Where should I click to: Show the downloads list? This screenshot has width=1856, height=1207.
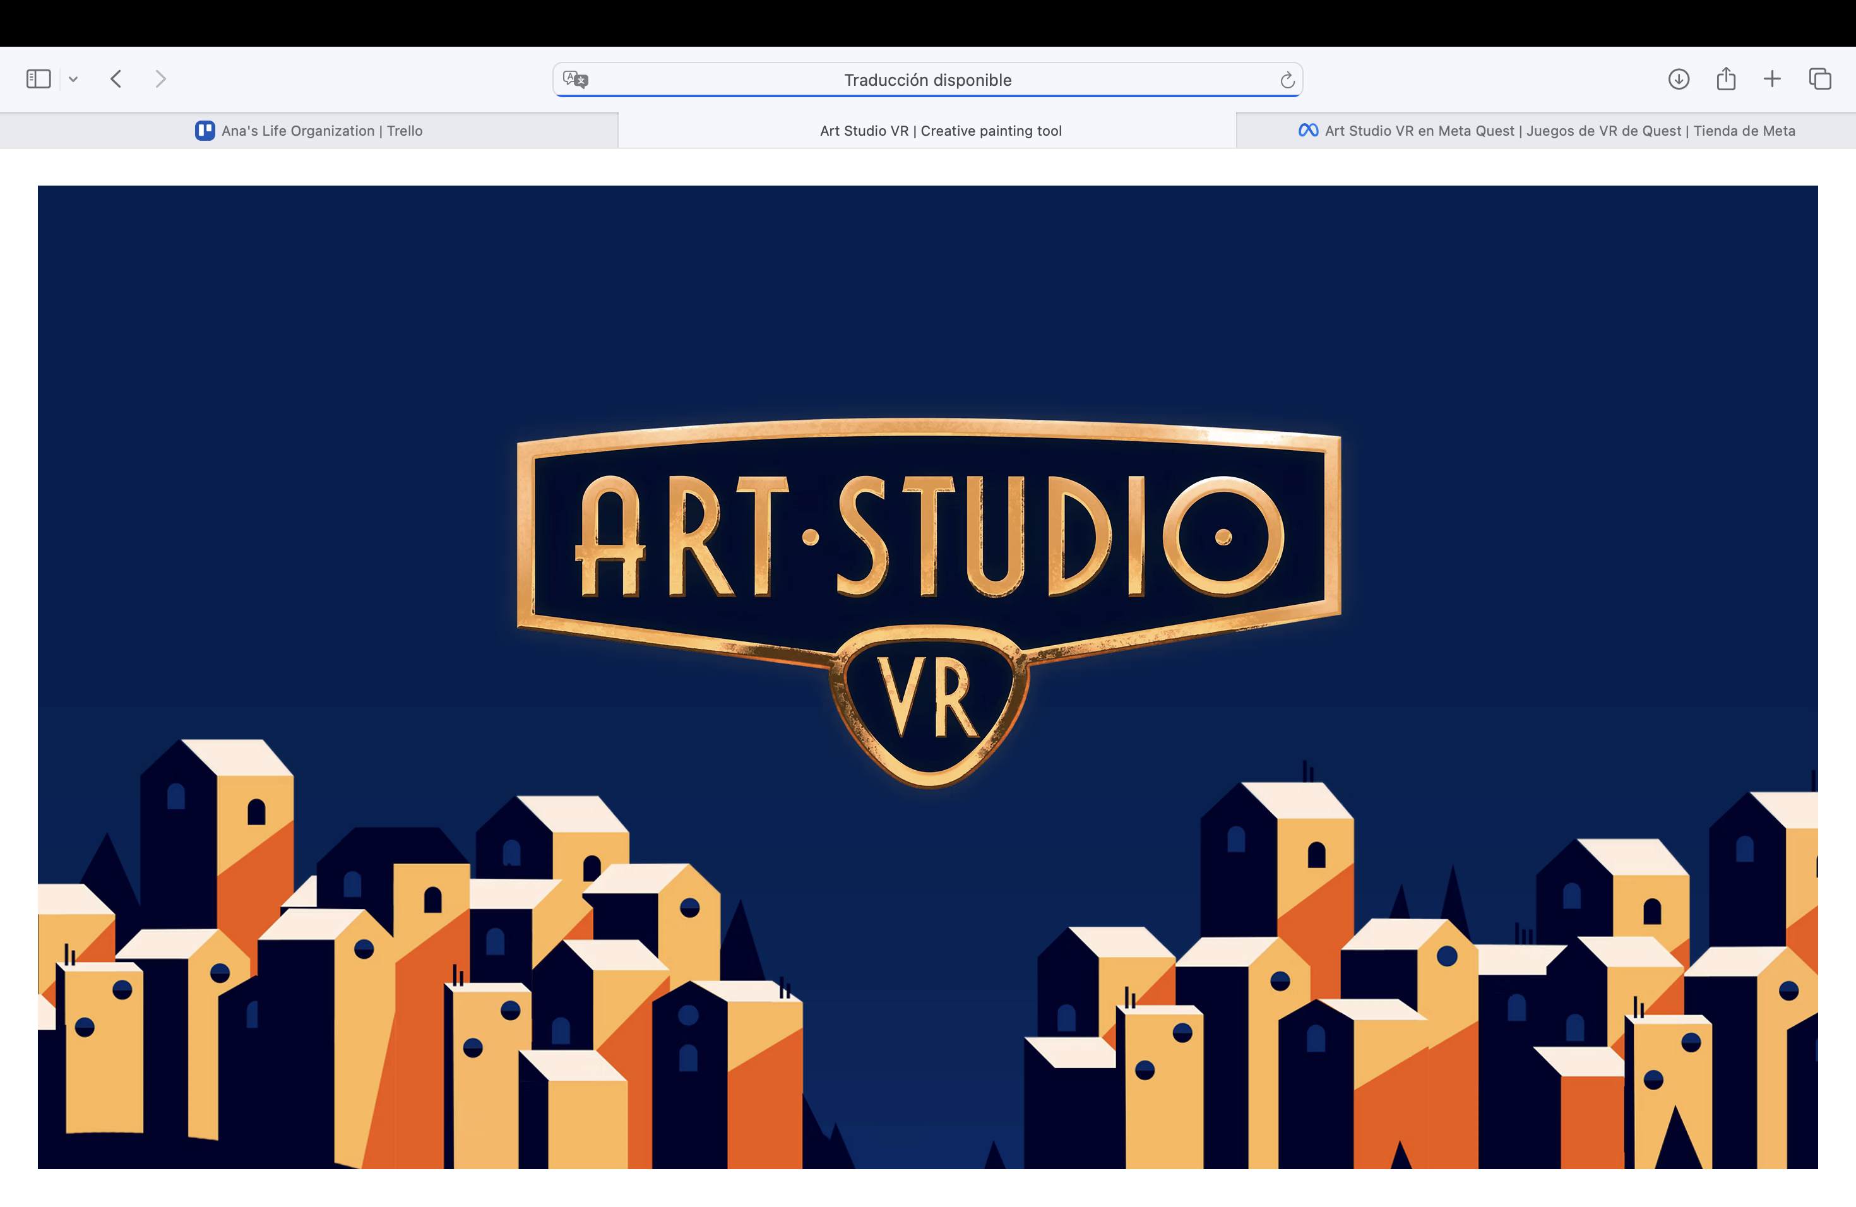coord(1678,79)
